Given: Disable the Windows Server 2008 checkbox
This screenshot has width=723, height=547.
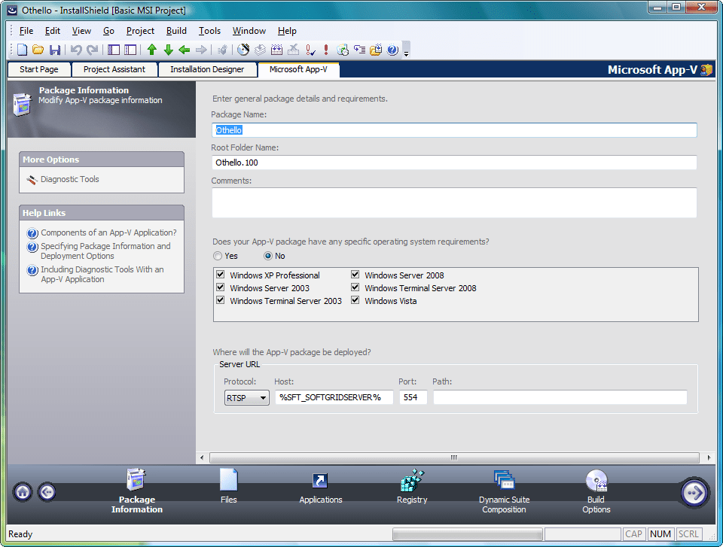Looking at the screenshot, I should click(354, 275).
